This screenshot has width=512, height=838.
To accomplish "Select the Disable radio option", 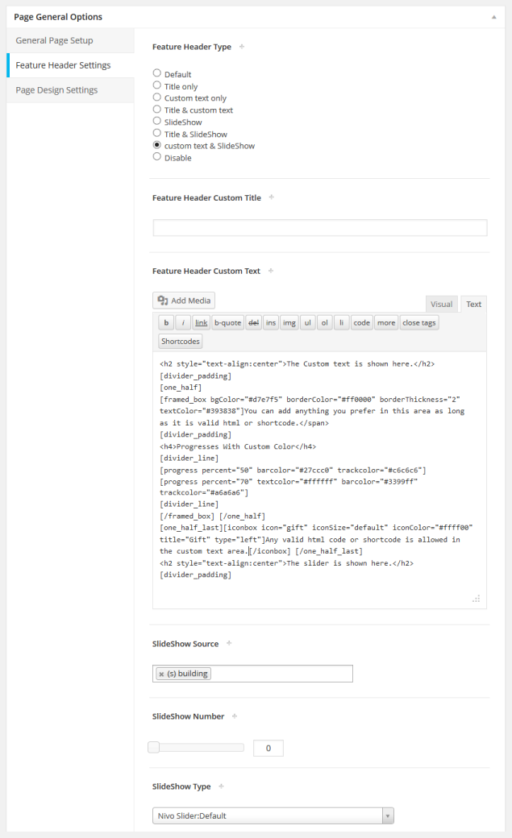I will pos(157,157).
